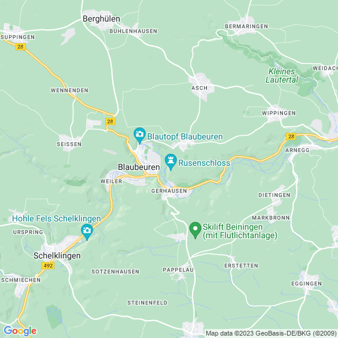Viewport: 338px width, 338px height.
Task: Click the route 28 shield above Blaubeuren
Action: coord(110,121)
